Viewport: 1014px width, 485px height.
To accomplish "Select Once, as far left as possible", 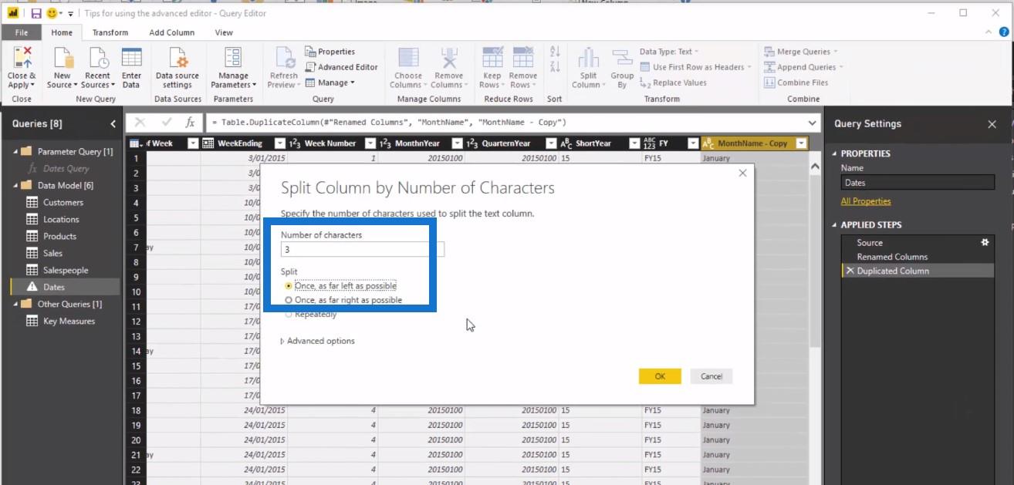I will click(340, 285).
